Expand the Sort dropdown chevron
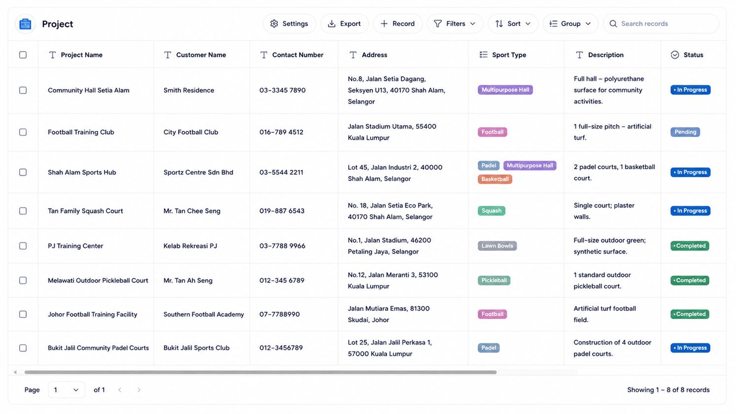The width and height of the screenshot is (736, 414). coord(528,24)
